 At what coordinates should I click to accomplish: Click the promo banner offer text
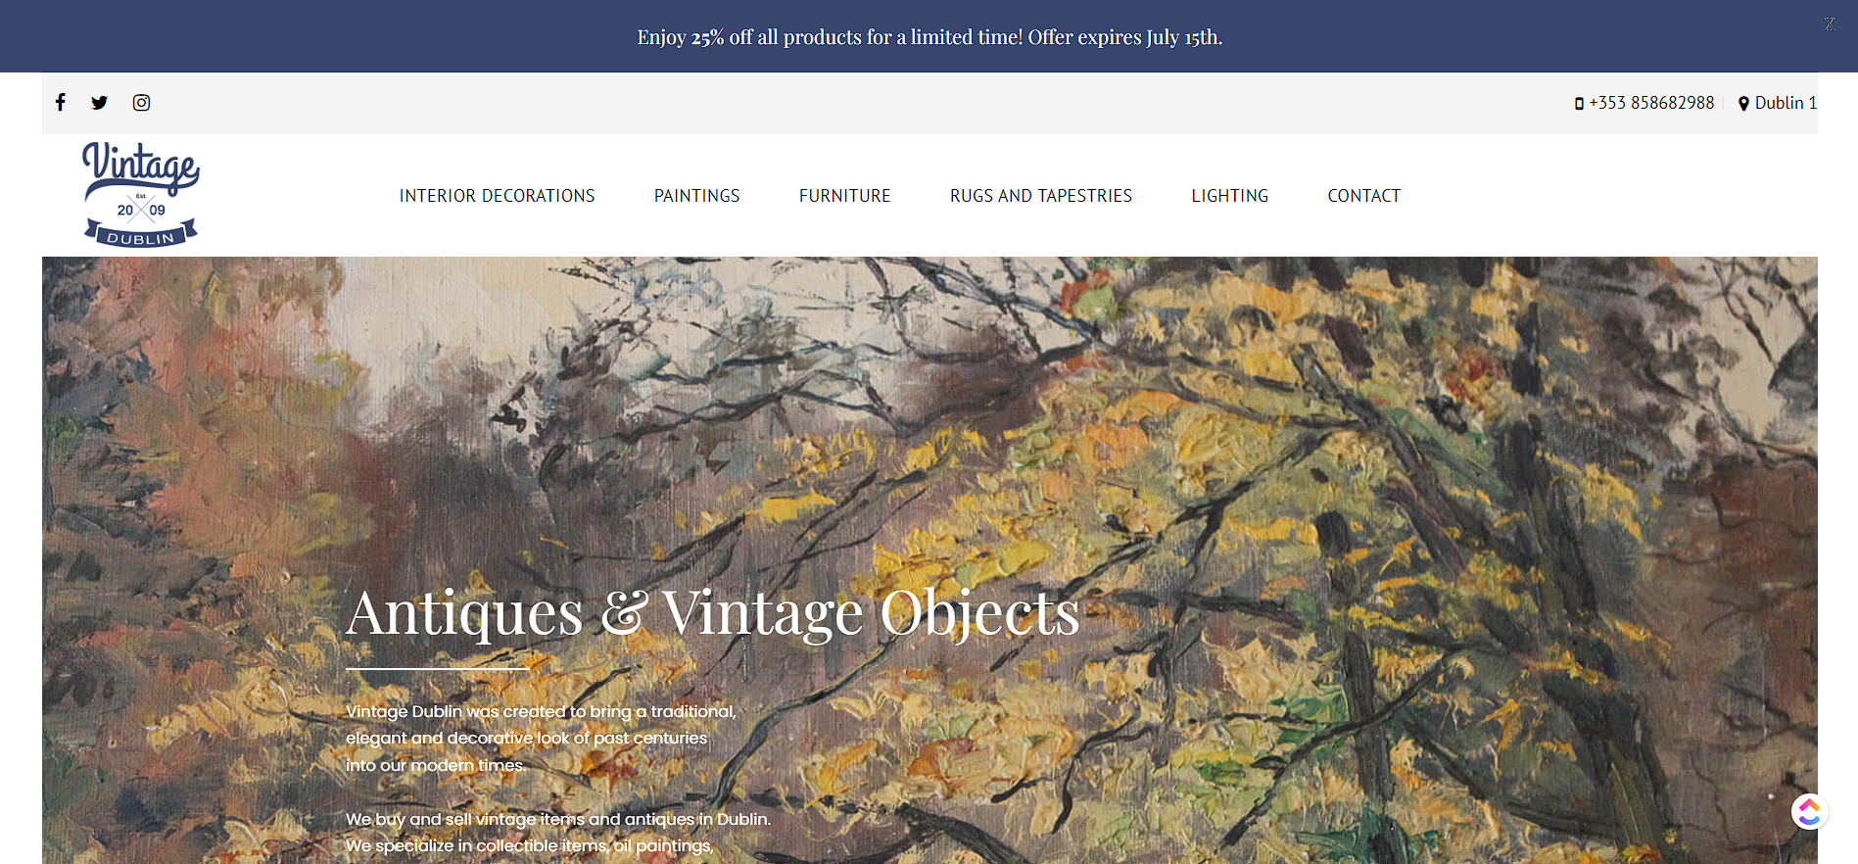[x=929, y=37]
